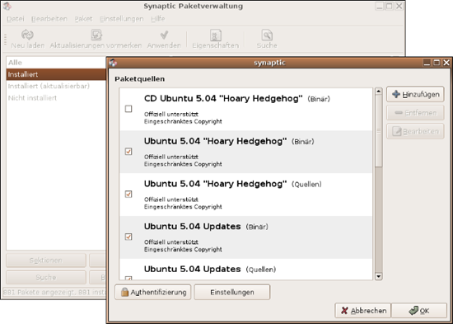Open the Paket menu
Screen dimensions: 453x324
coord(83,19)
